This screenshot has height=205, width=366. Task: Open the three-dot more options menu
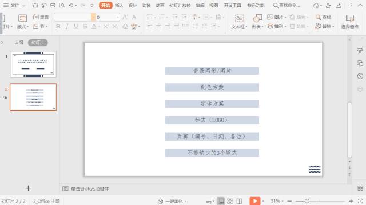(x=351, y=5)
